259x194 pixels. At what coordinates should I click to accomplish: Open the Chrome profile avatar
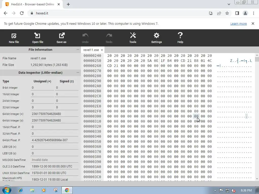coord(245,13)
